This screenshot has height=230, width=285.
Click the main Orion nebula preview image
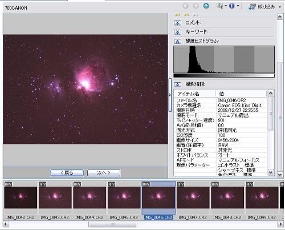pyautogui.click(x=85, y=89)
